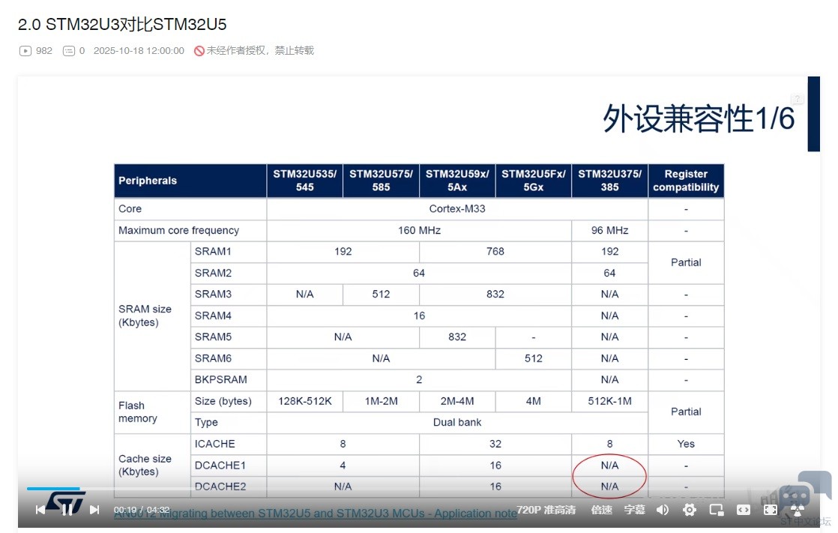Viewport: 838px width, 533px height.
Task: Seek using the blue video progress bar
Action: pos(53,489)
